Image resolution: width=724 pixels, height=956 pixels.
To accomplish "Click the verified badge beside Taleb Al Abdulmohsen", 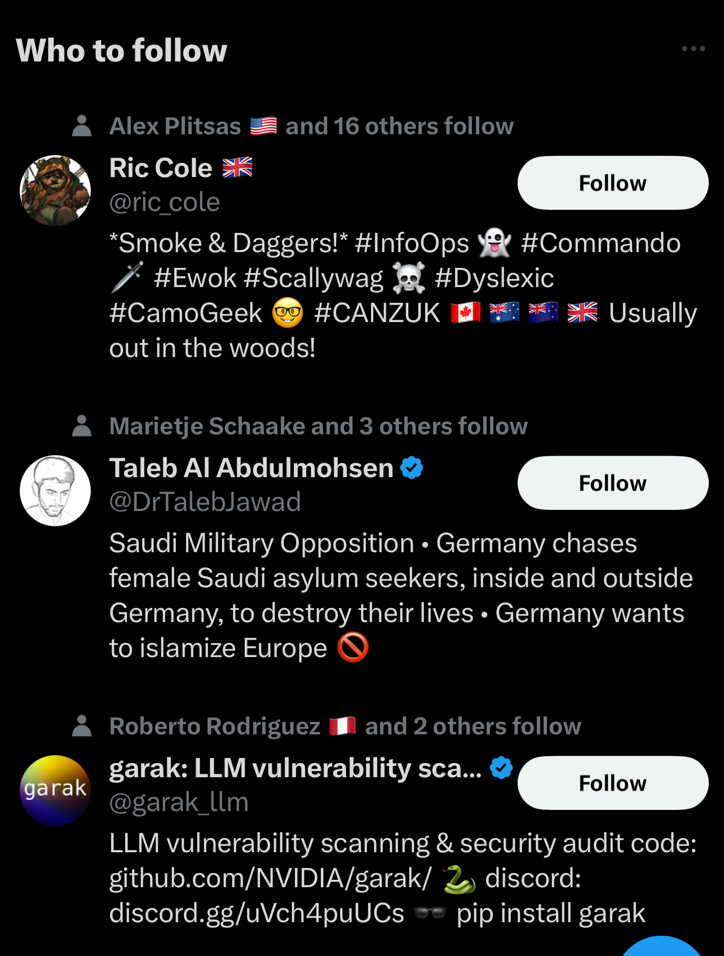I will [412, 468].
